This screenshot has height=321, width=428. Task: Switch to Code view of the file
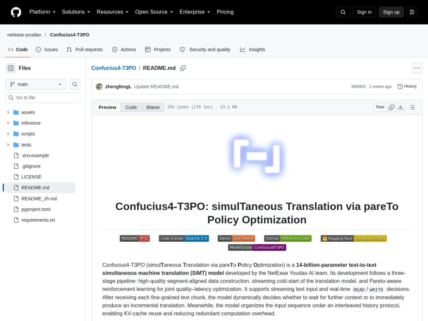pyautogui.click(x=131, y=107)
